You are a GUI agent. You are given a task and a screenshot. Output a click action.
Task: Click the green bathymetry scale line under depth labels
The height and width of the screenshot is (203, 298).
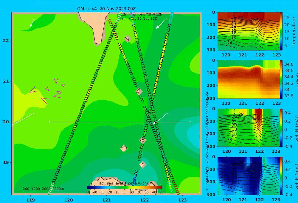pos(29,192)
